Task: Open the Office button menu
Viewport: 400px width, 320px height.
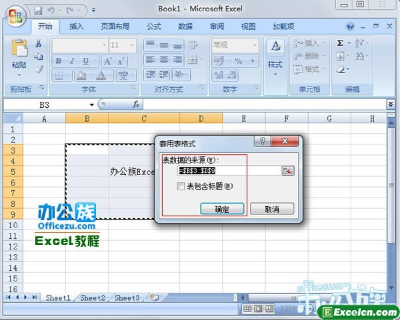Action: [15, 16]
